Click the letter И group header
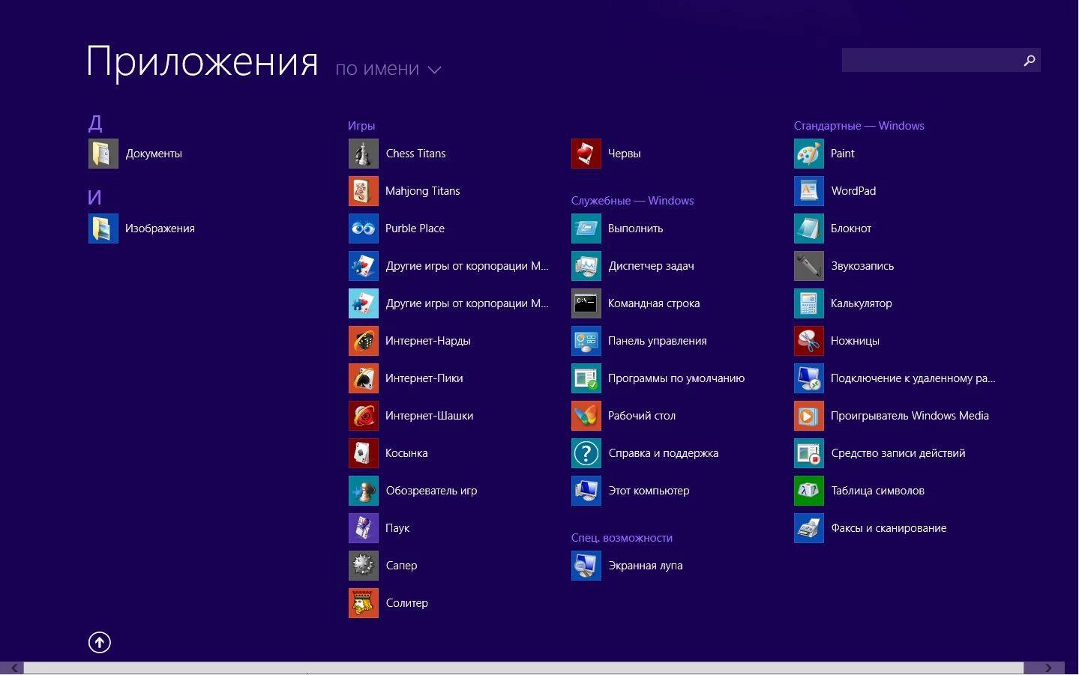This screenshot has width=1079, height=675. [x=94, y=198]
